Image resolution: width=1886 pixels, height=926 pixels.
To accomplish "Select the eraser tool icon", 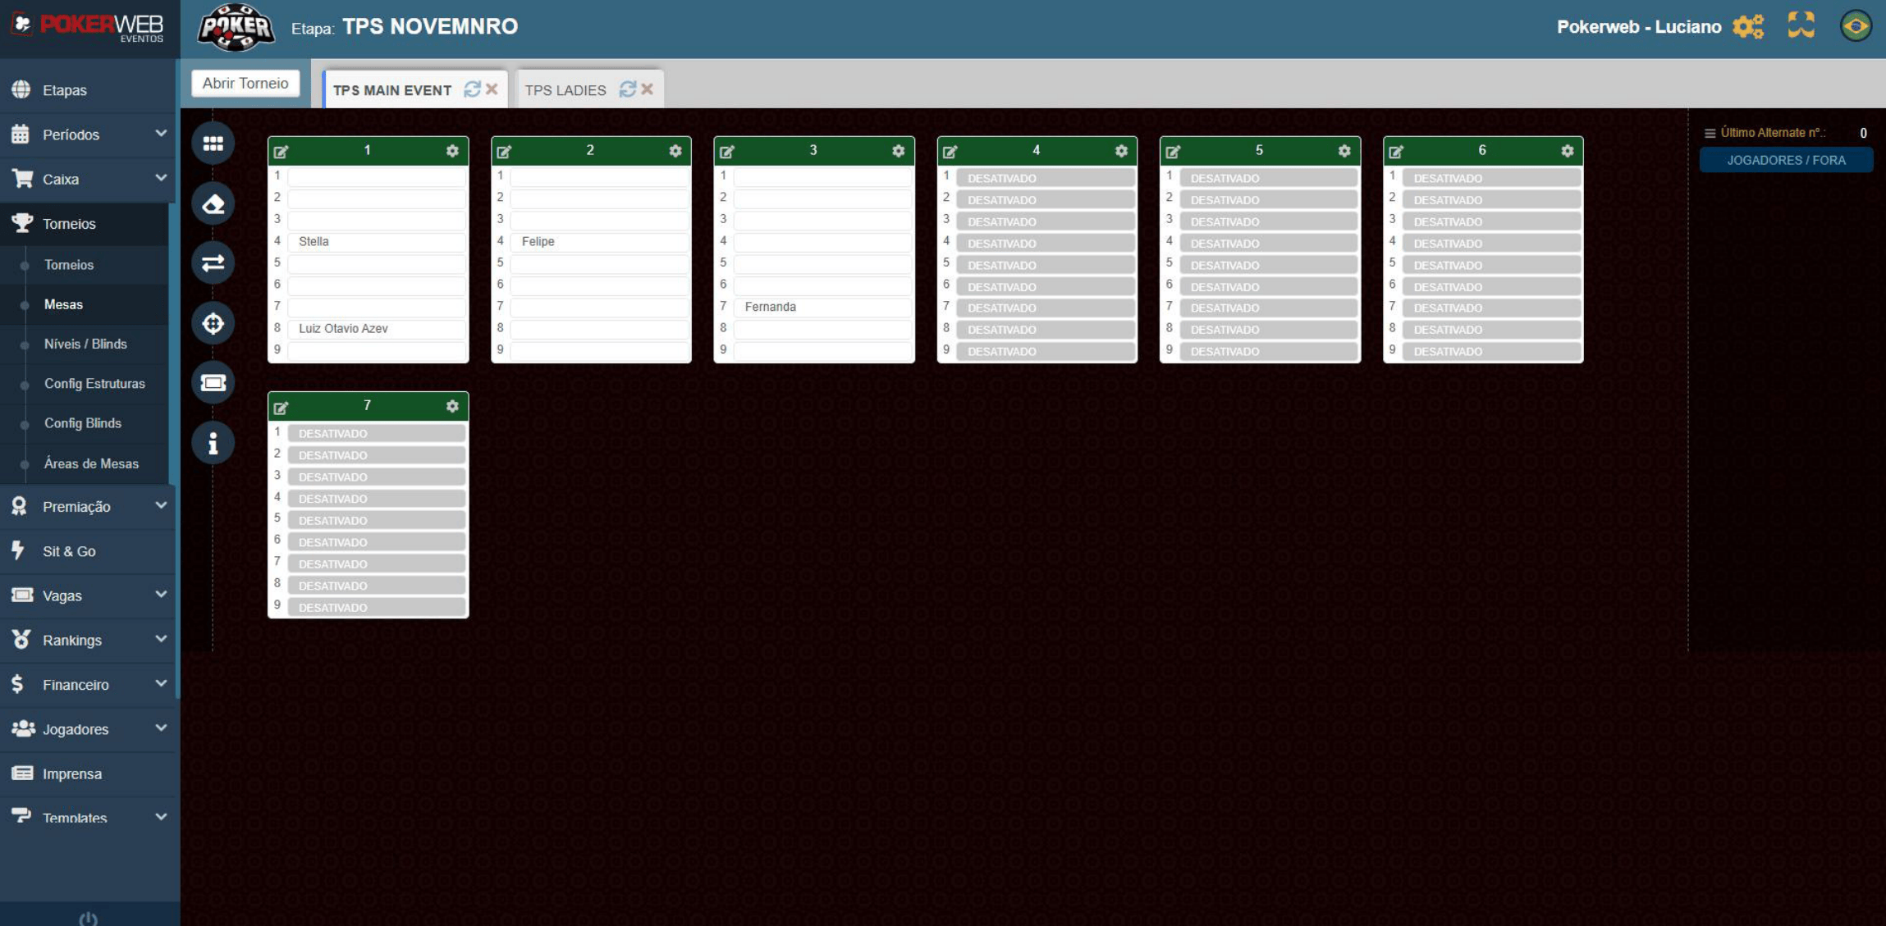I will (x=213, y=203).
